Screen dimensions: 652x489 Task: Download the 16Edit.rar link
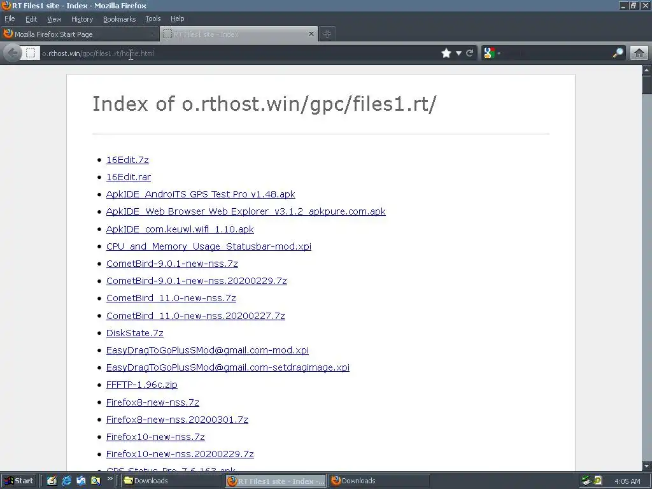[x=129, y=177]
